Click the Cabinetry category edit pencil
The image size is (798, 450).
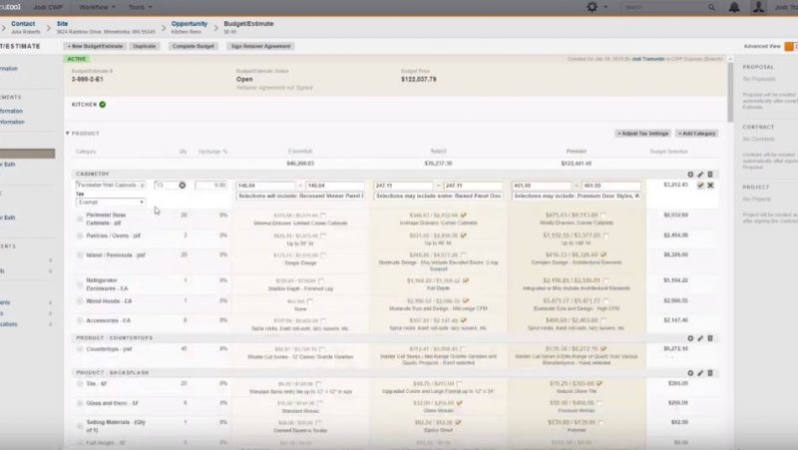click(701, 174)
